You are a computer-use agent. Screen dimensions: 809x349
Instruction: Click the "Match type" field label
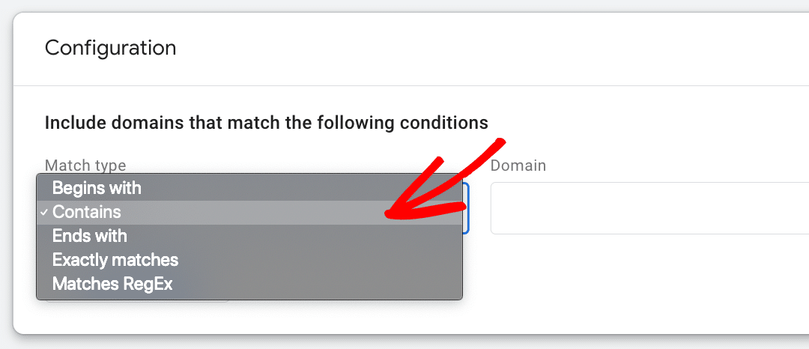pyautogui.click(x=85, y=166)
